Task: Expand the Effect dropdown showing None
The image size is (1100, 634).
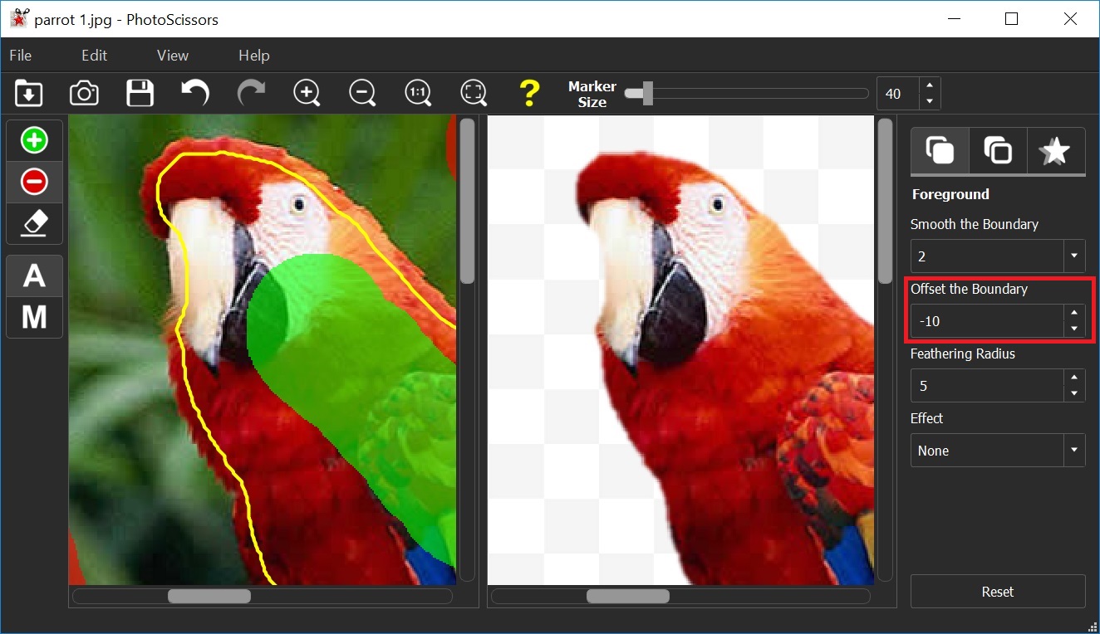Action: tap(1074, 451)
